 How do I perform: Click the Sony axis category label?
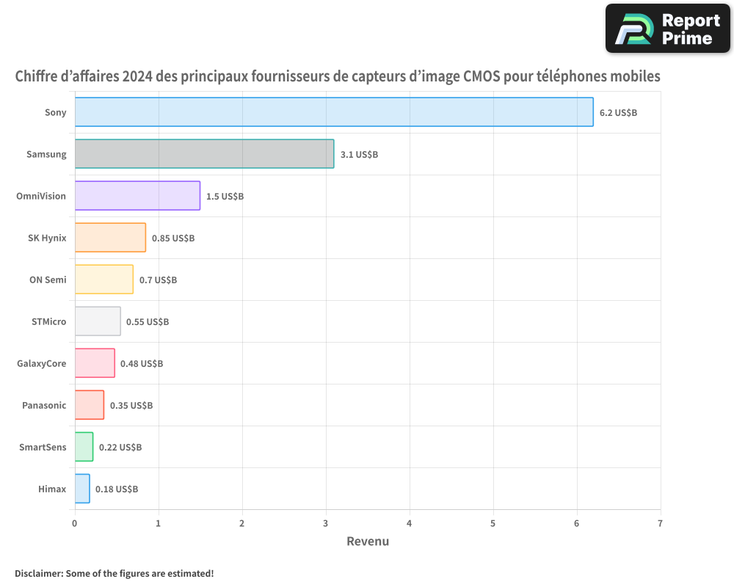click(55, 112)
